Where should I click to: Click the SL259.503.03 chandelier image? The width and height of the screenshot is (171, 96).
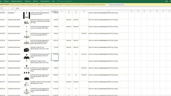[27, 91]
